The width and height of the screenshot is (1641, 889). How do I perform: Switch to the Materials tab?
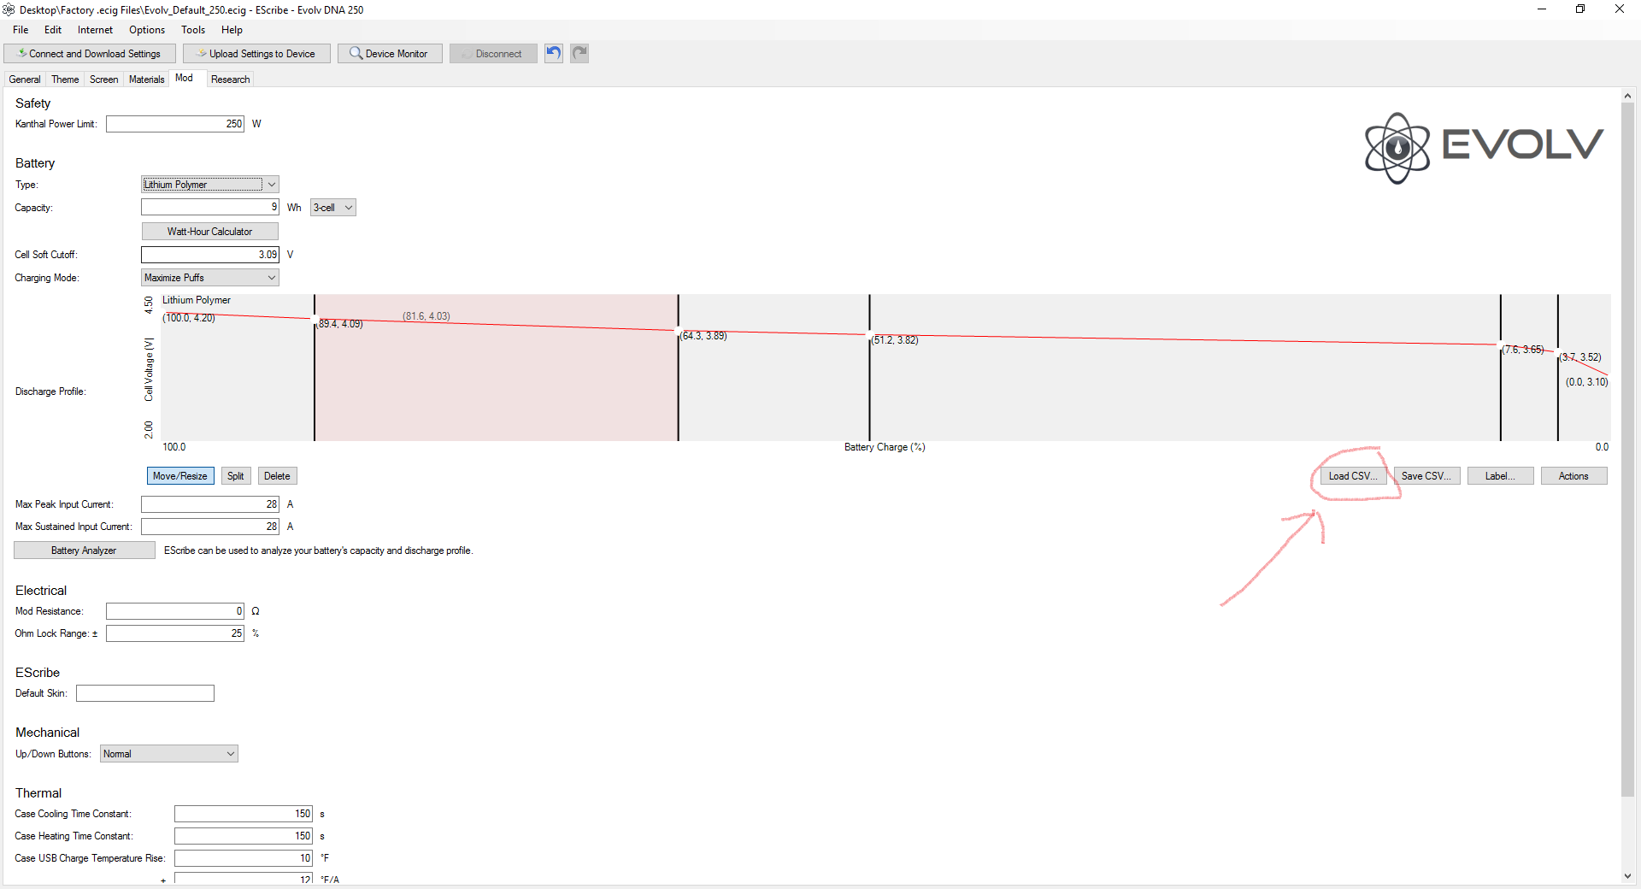146,79
